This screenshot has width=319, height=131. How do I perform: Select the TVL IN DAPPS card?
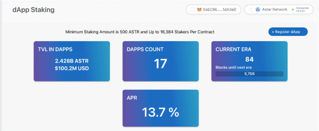72,61
